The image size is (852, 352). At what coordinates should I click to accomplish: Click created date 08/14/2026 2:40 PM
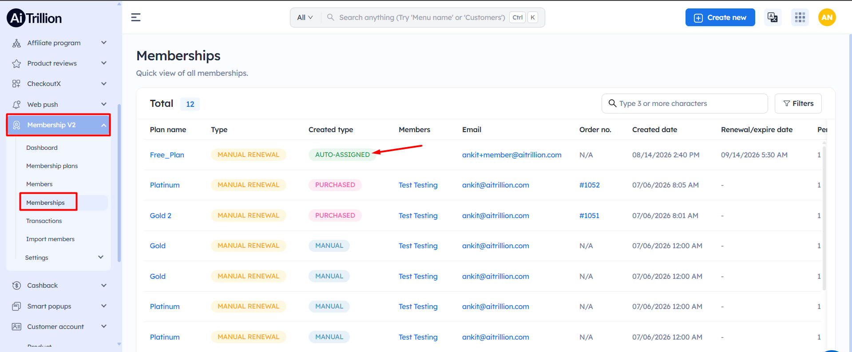tap(666, 155)
